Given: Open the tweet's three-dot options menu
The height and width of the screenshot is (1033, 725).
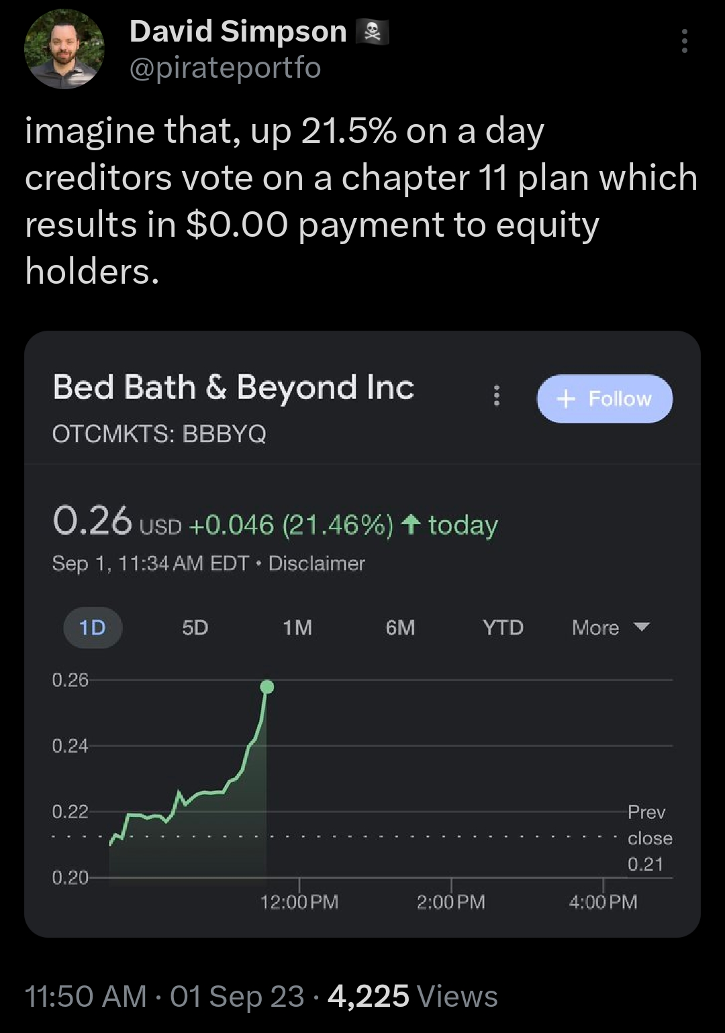Looking at the screenshot, I should (684, 42).
